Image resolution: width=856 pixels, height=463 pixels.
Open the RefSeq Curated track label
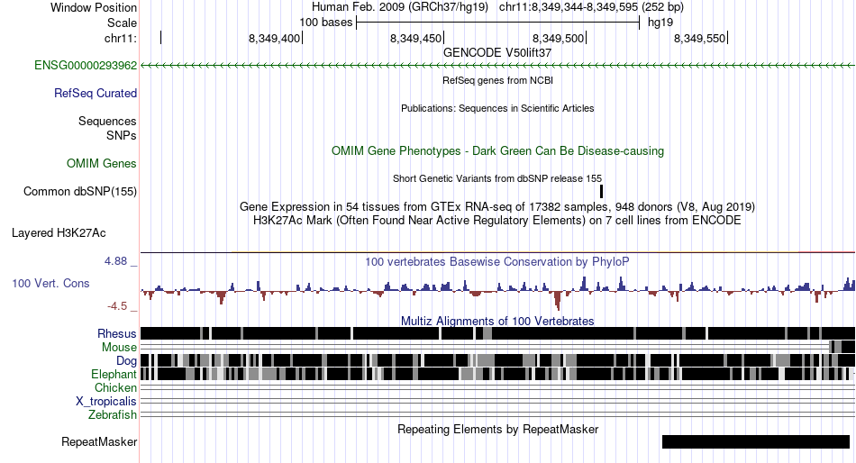click(x=96, y=94)
